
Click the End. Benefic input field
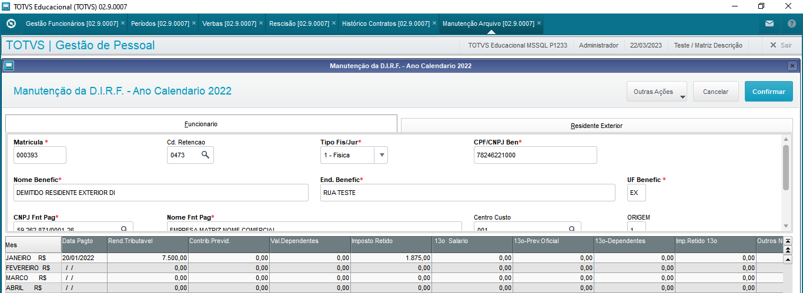pyautogui.click(x=467, y=193)
